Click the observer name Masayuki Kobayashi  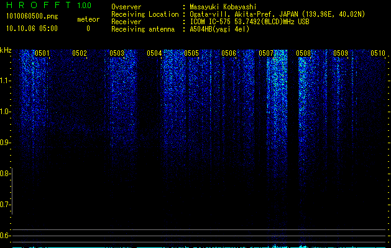(x=223, y=7)
